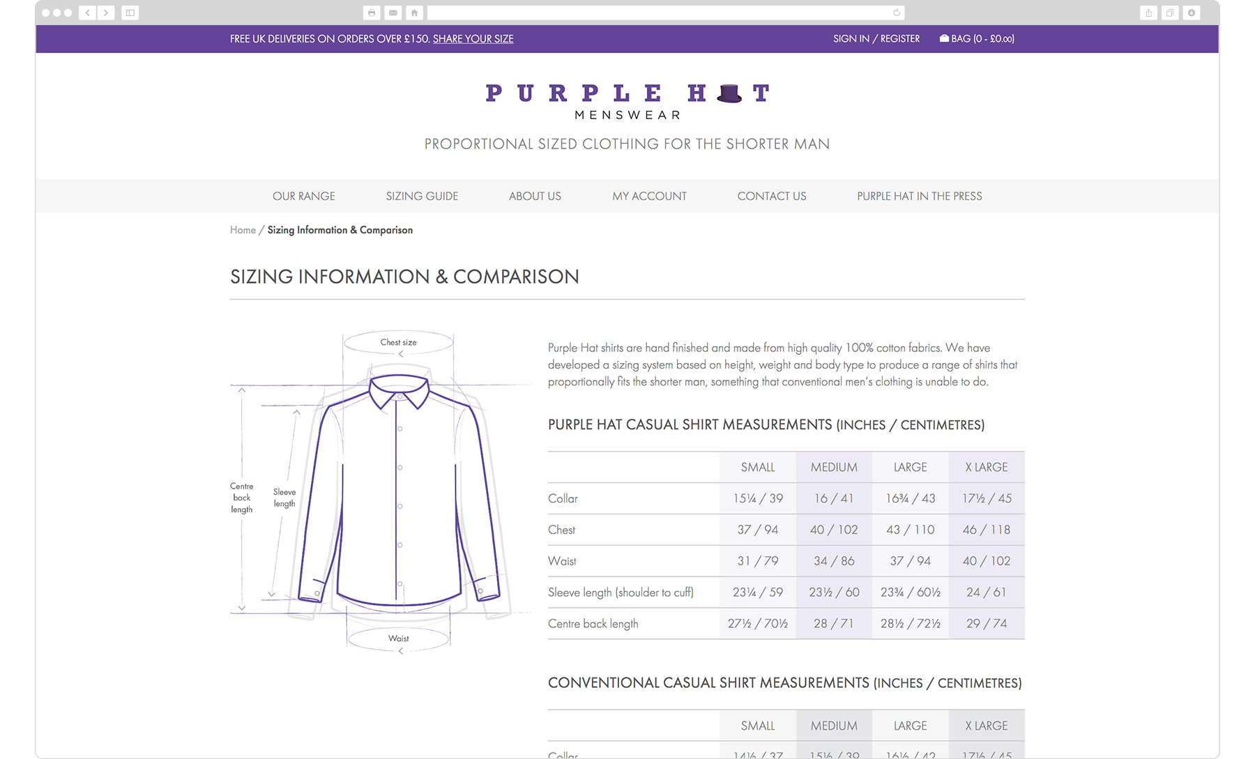This screenshot has height=759, width=1255.
Task: Toggle the browser sidebar icon
Action: coord(130,13)
